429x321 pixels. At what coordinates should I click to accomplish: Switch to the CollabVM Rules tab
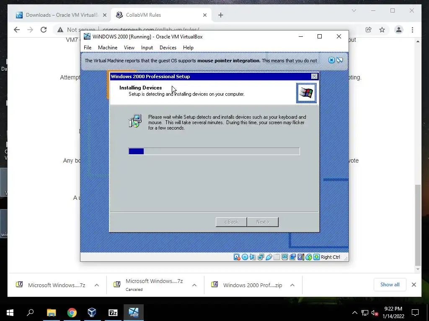pyautogui.click(x=161, y=15)
